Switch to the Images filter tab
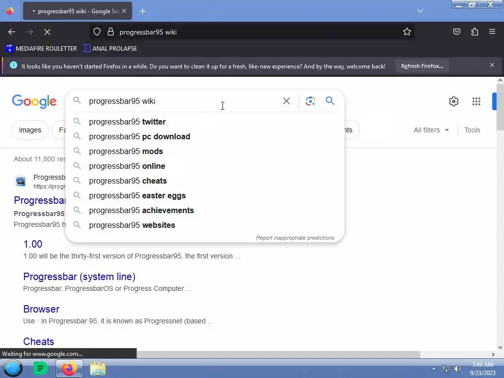Viewport: 504px width, 378px height. pos(30,130)
